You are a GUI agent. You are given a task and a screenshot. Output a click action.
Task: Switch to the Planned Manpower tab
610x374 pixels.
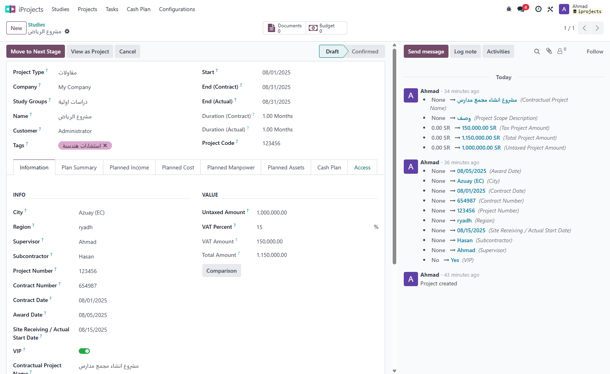231,167
